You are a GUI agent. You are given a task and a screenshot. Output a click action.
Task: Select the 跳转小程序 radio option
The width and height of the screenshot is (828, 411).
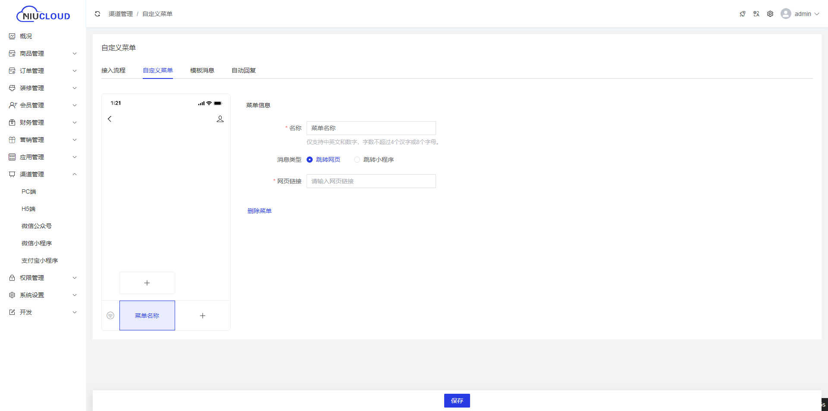[x=357, y=160]
